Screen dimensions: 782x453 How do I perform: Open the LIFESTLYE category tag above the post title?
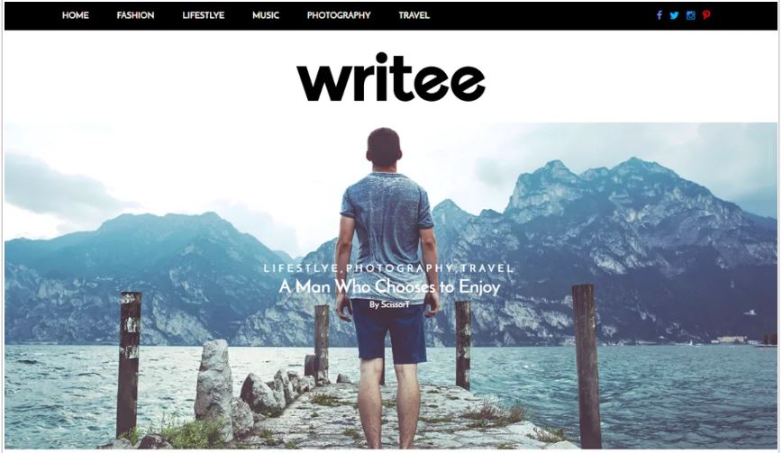pos(301,268)
